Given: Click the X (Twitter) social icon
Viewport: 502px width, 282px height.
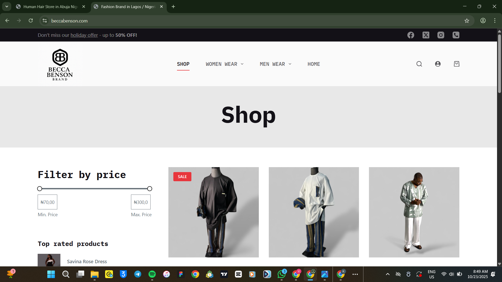Looking at the screenshot, I should (x=426, y=35).
